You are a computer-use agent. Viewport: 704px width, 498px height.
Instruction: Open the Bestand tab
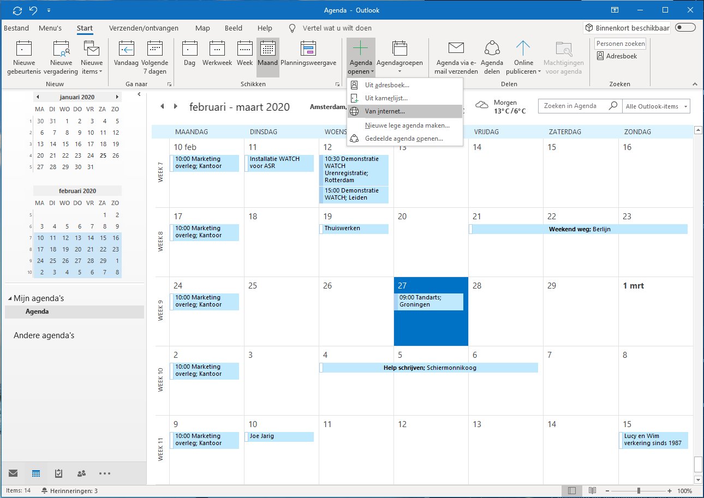tap(16, 28)
